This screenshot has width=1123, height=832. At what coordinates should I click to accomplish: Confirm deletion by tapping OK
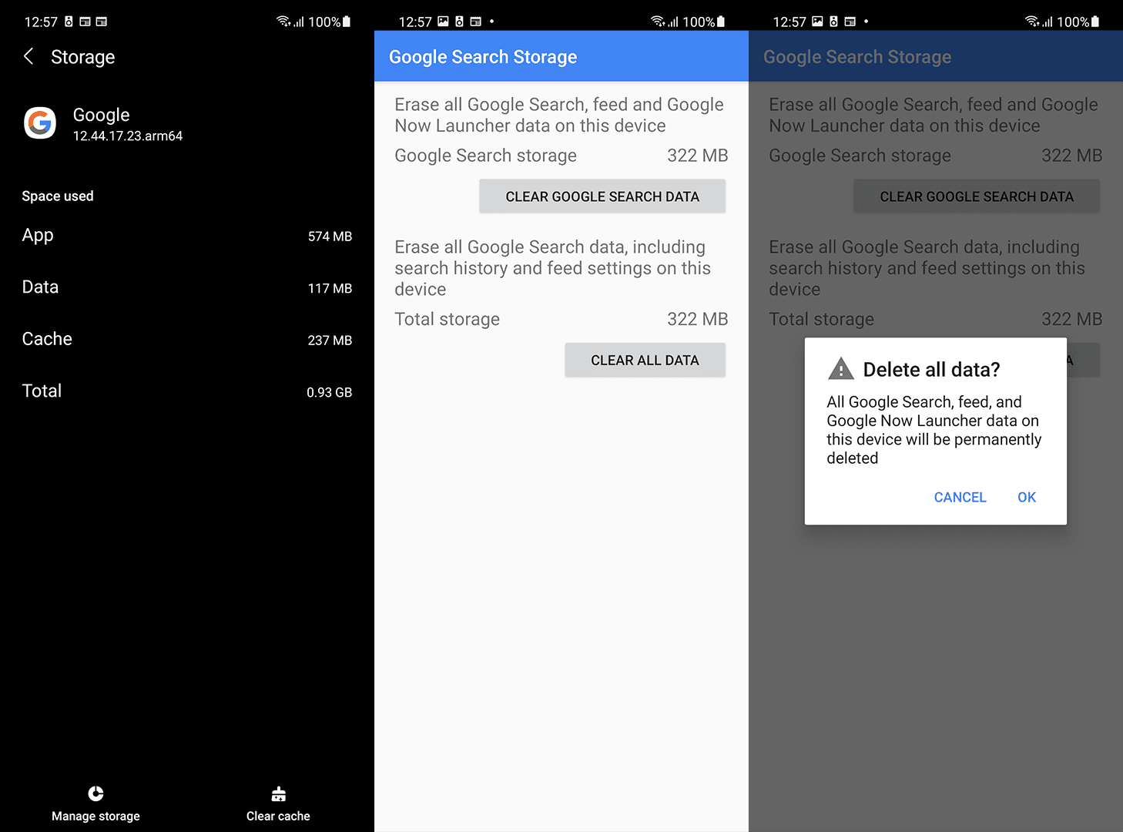pos(1026,497)
